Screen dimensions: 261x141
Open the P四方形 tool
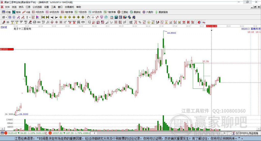click(x=38, y=12)
